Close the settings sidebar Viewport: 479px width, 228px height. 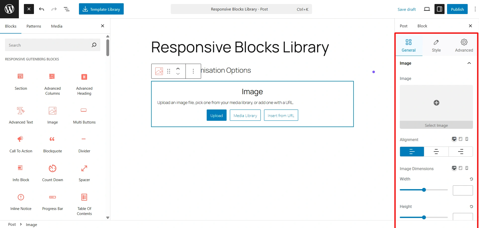coord(470,26)
